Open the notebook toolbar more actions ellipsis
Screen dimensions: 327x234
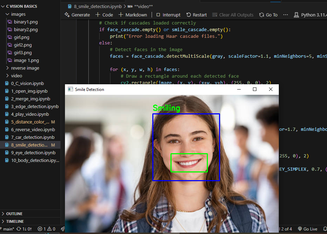click(285, 15)
